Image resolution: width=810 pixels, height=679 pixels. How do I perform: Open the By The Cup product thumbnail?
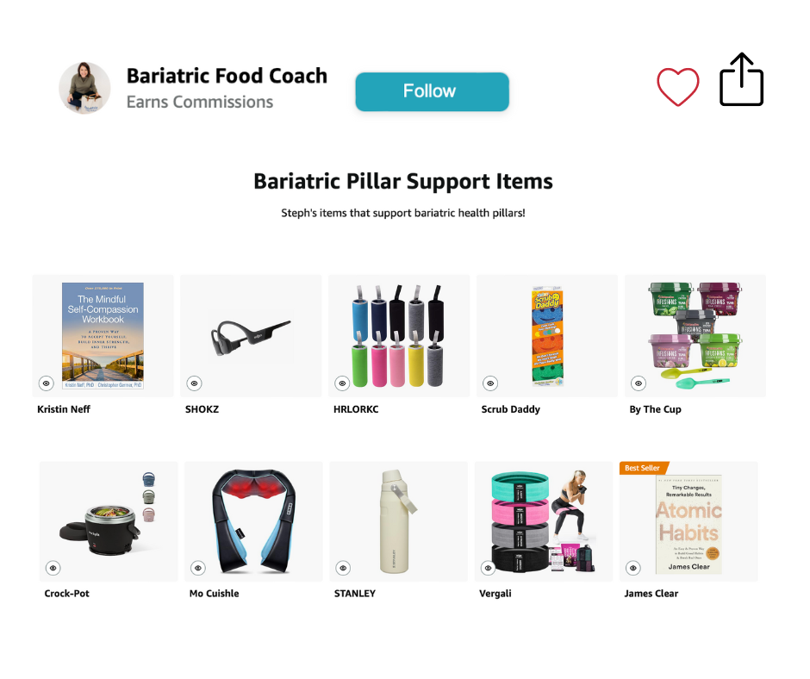tap(695, 335)
